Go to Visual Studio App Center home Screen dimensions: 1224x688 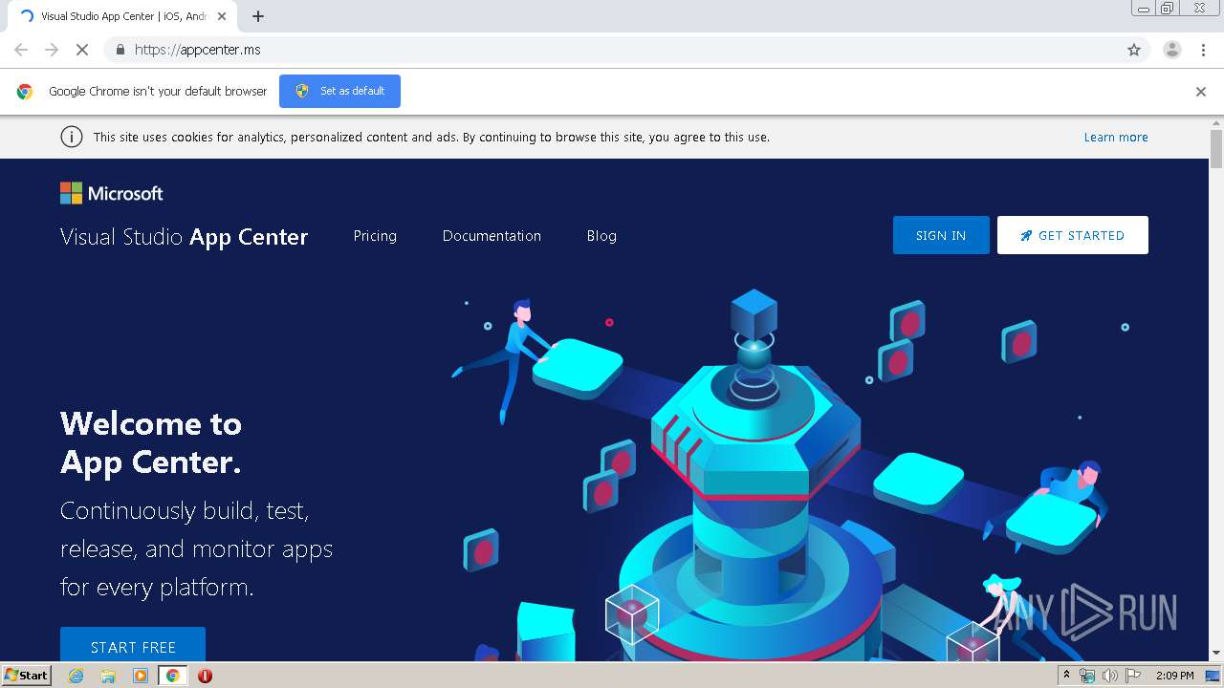[184, 237]
